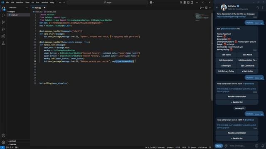Viewport: 266px width, 149px height.
Task: Change file encoding UTF-8
Action: tap(178, 147)
